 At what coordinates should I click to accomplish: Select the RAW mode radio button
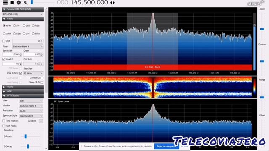(x=33, y=34)
